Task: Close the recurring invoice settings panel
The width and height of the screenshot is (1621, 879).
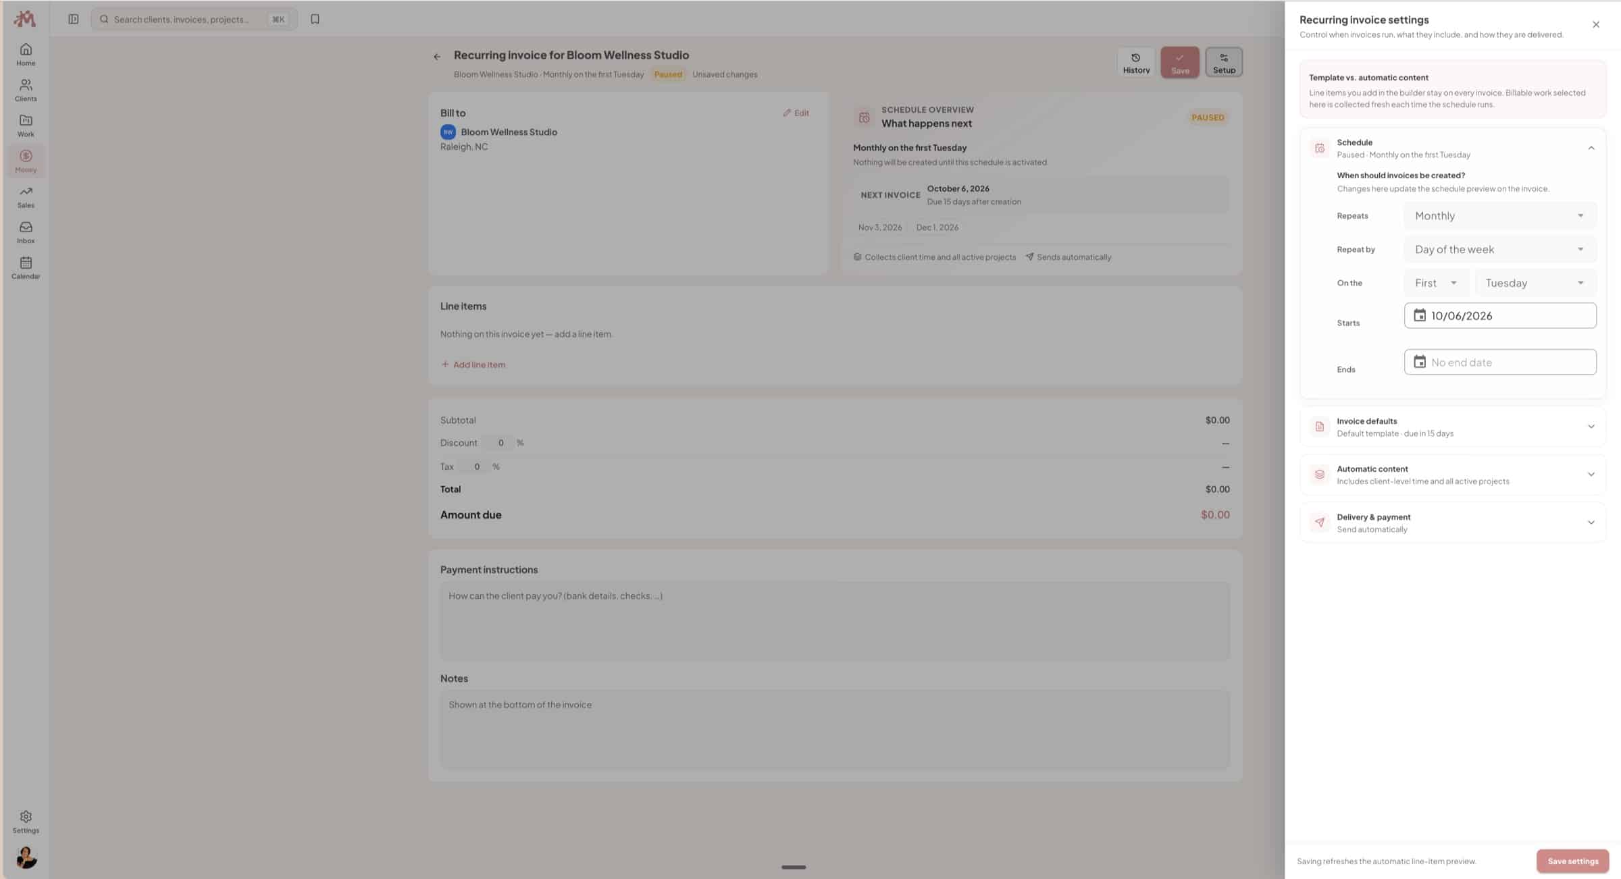Action: pyautogui.click(x=1596, y=24)
